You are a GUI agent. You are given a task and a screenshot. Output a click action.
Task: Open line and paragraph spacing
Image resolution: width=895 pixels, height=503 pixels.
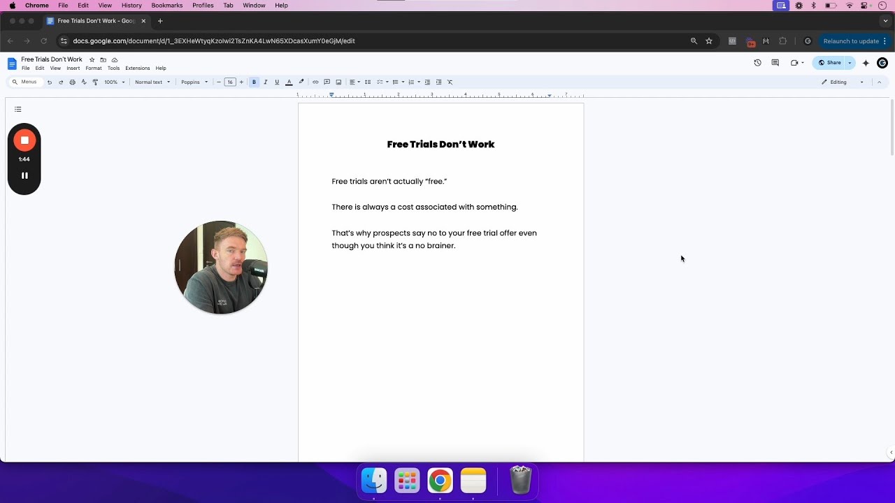(x=368, y=82)
